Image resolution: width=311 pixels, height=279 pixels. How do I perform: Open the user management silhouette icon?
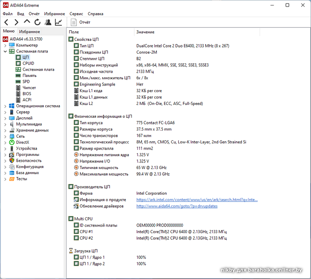coord(48,22)
